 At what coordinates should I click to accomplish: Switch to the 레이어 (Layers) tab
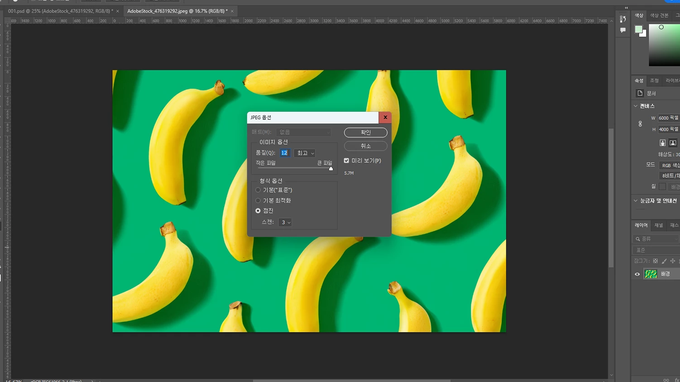click(x=641, y=225)
